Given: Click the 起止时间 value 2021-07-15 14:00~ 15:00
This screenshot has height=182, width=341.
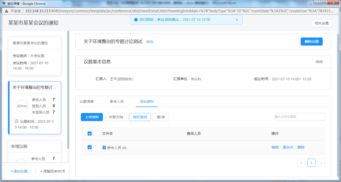Looking at the screenshot, I should [x=291, y=79].
